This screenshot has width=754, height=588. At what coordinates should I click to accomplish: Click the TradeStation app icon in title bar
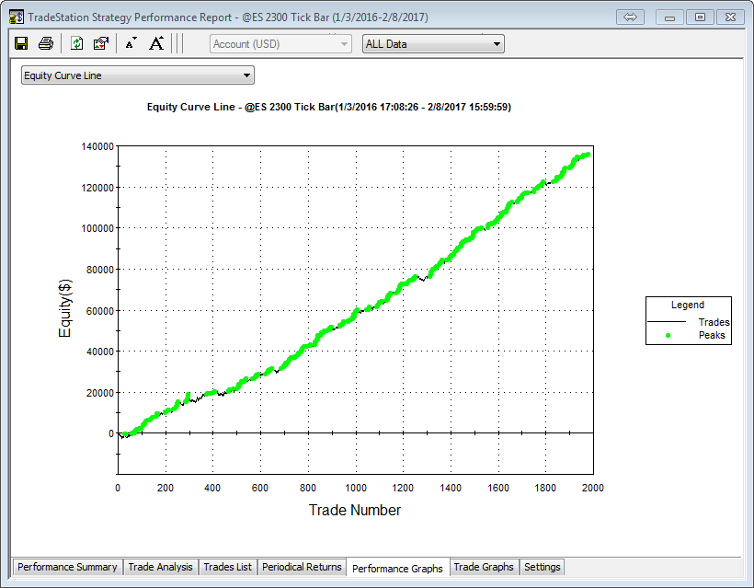click(17, 17)
